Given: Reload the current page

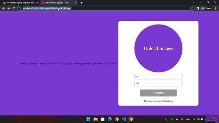Looking at the screenshot, I should coord(14,8).
